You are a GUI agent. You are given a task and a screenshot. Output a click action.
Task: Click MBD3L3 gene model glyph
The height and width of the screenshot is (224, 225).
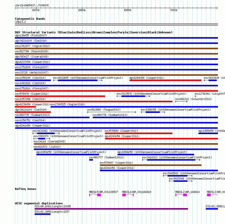pos(212,195)
